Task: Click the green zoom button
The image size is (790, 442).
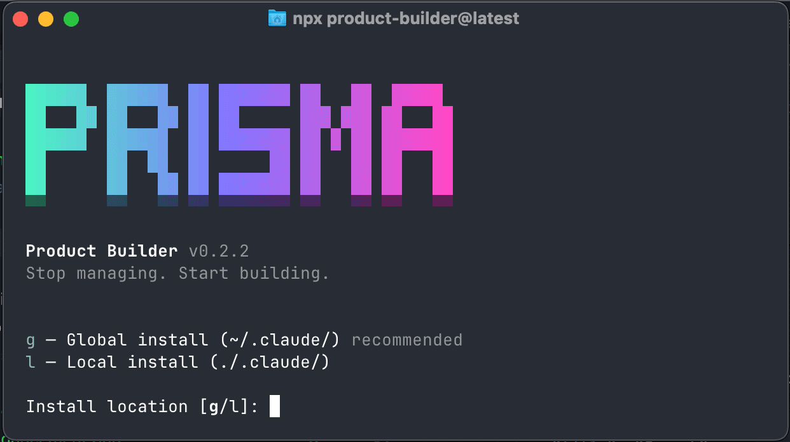Action: point(71,18)
